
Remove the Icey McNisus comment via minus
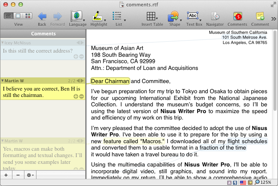(x=82, y=57)
